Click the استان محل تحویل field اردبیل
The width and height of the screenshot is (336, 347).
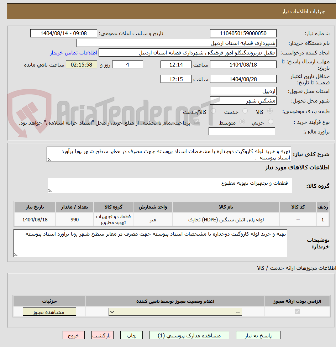pyautogui.click(x=243, y=91)
